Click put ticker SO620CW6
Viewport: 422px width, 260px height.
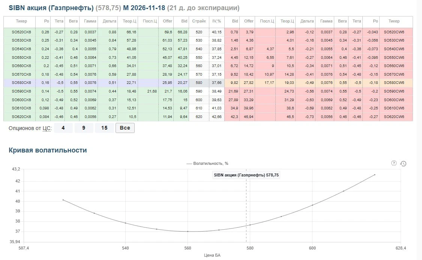[x=394, y=117]
